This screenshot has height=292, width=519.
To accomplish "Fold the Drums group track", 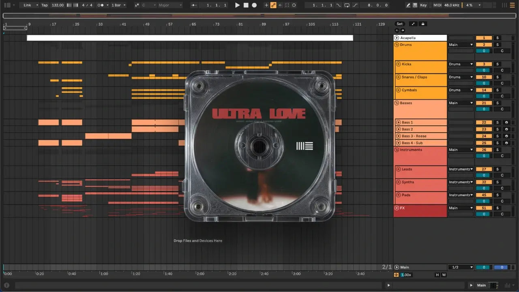I will click(397, 45).
